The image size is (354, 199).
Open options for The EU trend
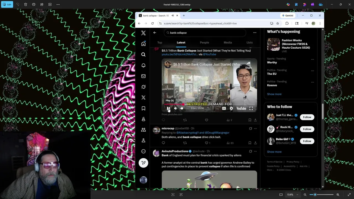(x=313, y=71)
